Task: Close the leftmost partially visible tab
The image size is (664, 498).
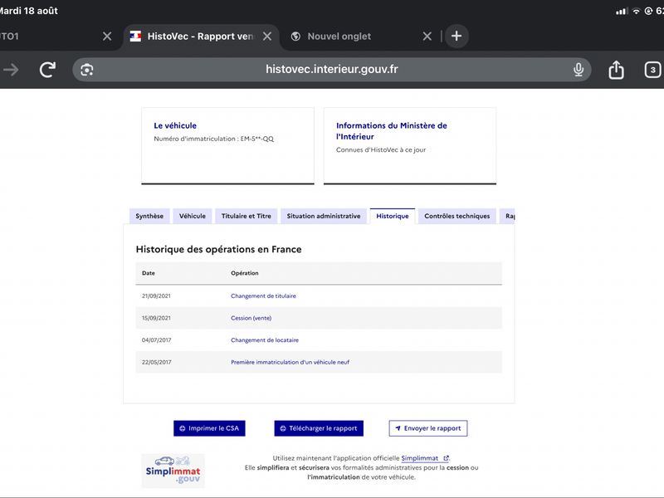Action: (107, 37)
